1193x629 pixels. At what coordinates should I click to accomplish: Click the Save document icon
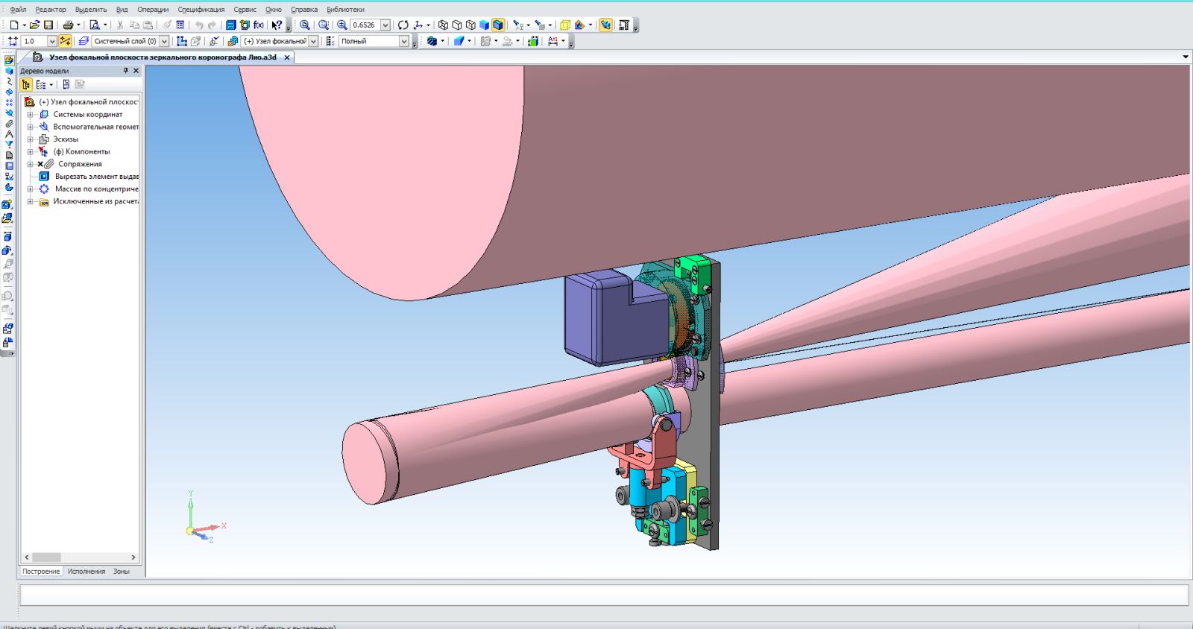pos(48,25)
